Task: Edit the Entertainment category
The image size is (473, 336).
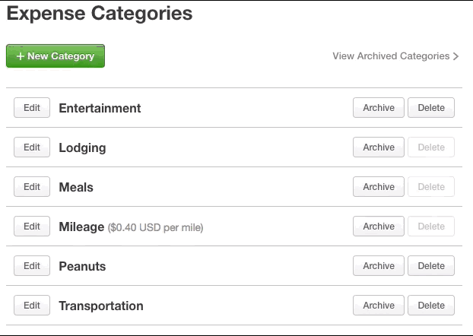Action: (x=32, y=108)
